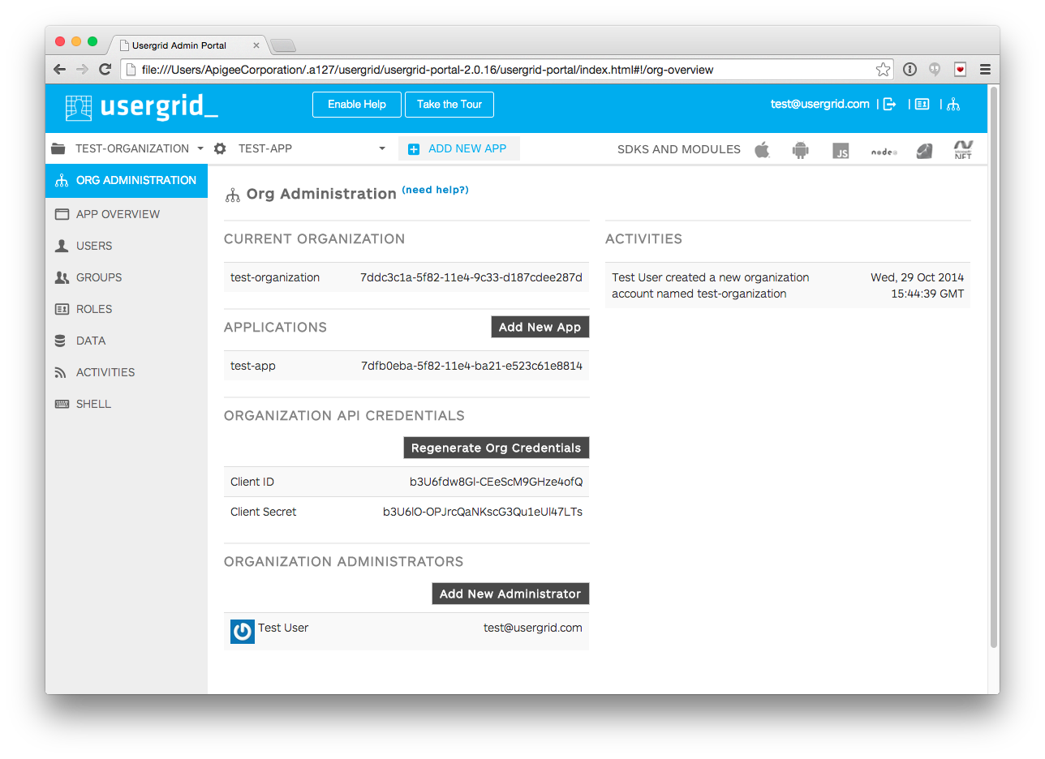Open ROLES in the sidebar
Image resolution: width=1045 pixels, height=759 pixels.
coord(127,309)
